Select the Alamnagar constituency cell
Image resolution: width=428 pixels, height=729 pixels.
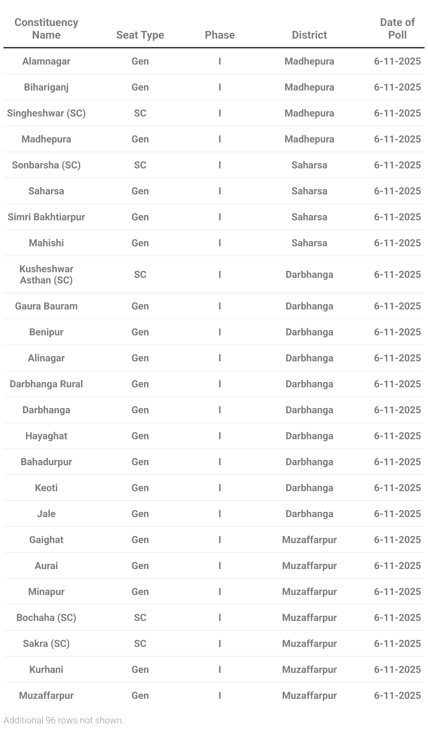(46, 61)
